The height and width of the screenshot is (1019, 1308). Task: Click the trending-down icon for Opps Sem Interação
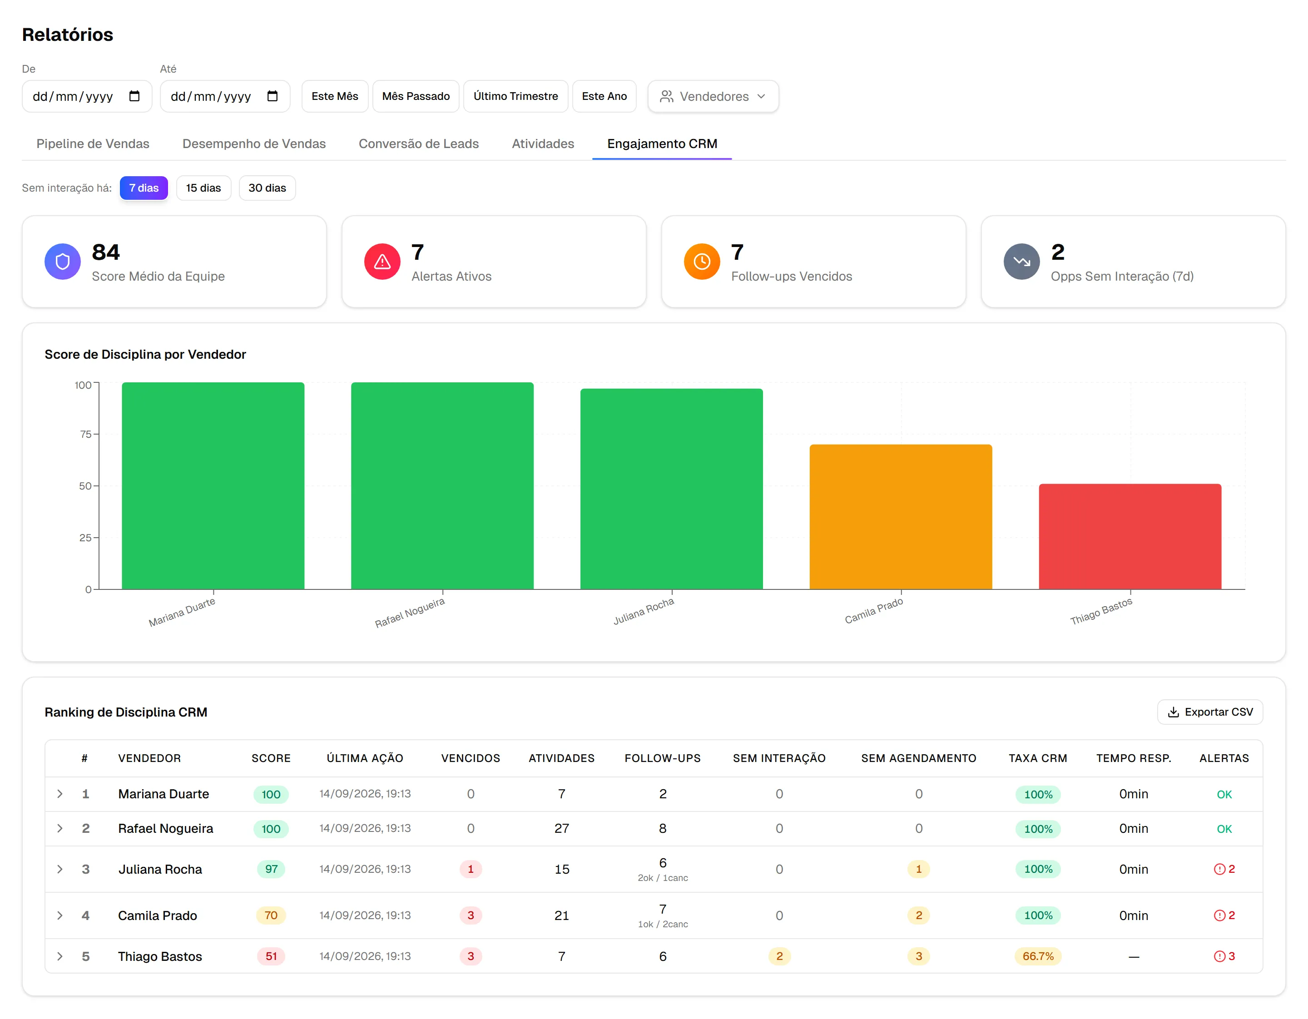pyautogui.click(x=1022, y=262)
